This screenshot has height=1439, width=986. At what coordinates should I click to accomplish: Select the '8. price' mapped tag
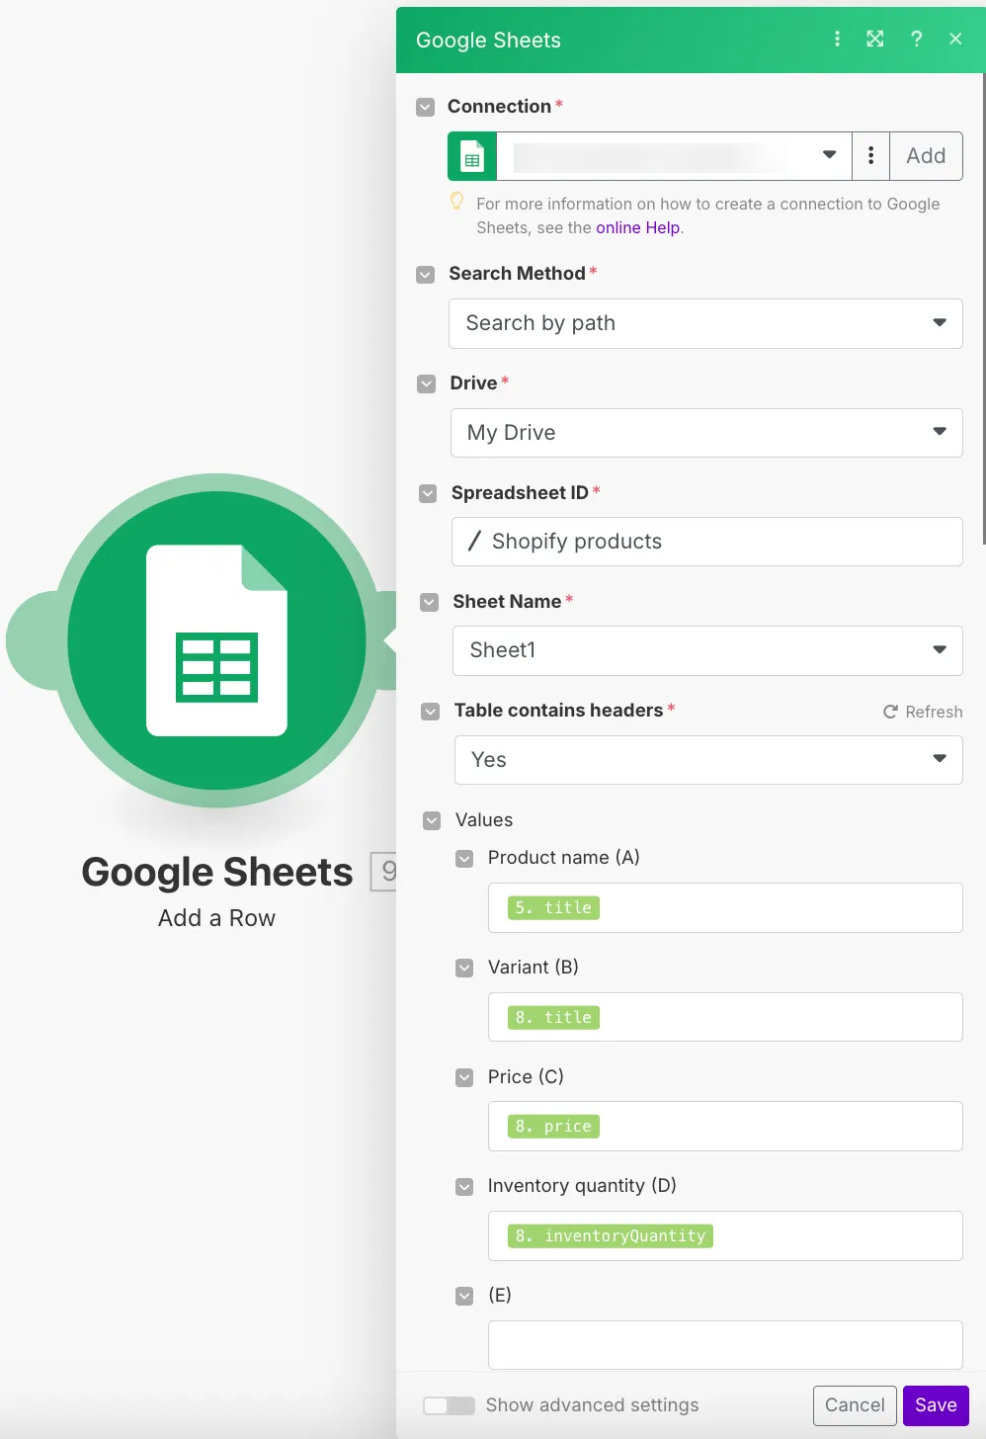coord(553,1127)
